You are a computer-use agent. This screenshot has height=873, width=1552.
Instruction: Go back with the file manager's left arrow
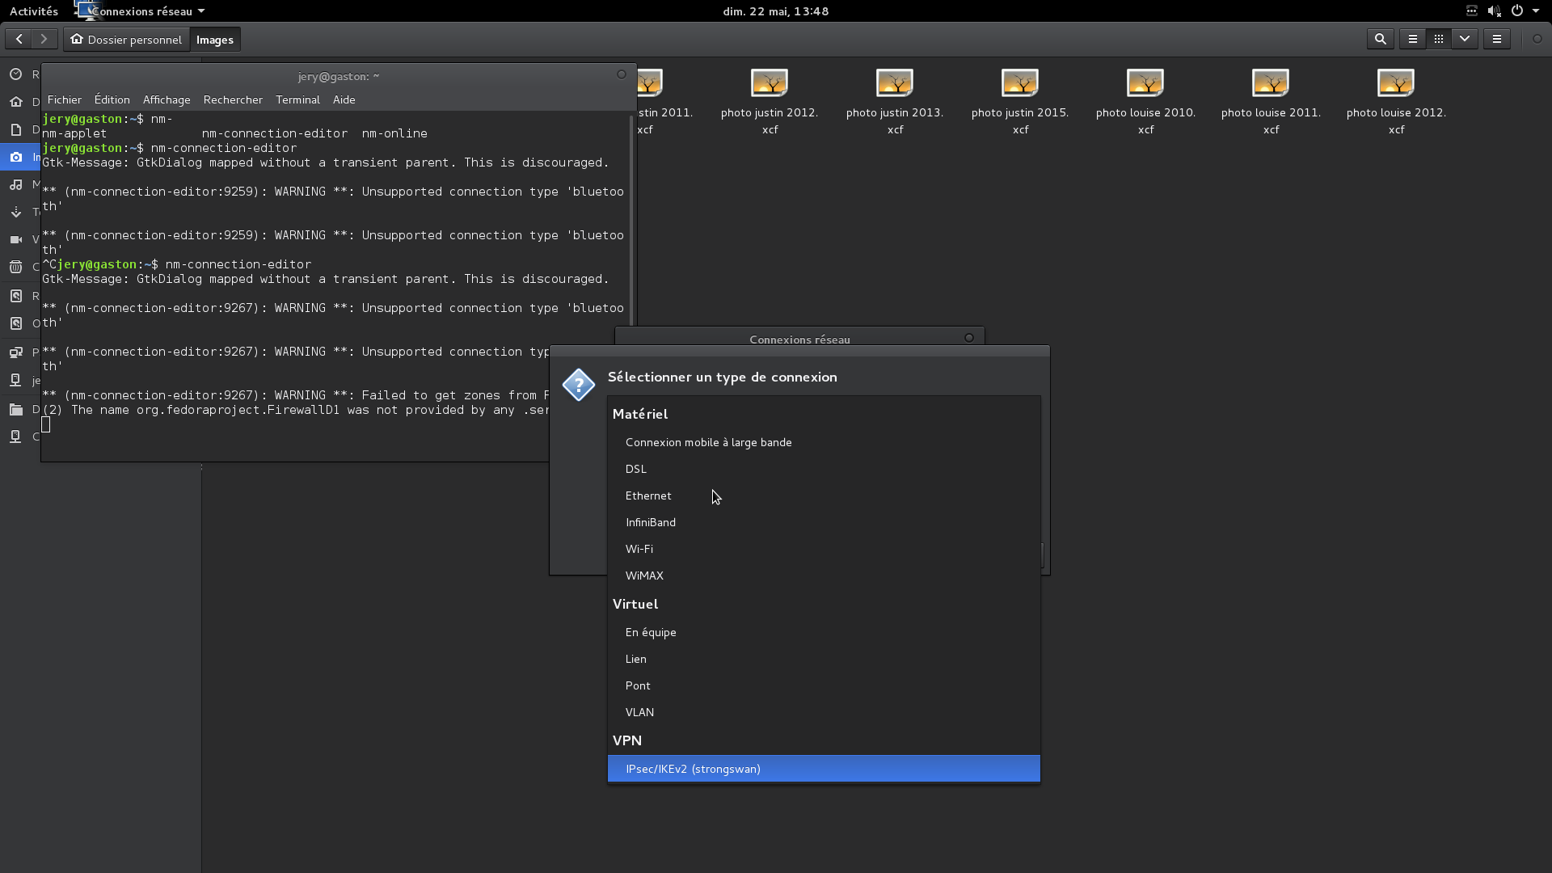19,39
